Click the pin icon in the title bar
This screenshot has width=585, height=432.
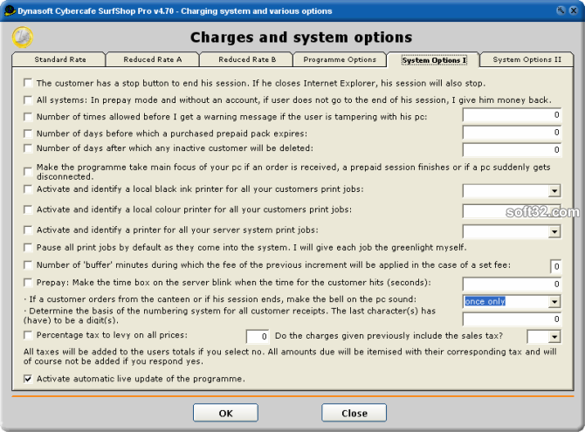[561, 10]
